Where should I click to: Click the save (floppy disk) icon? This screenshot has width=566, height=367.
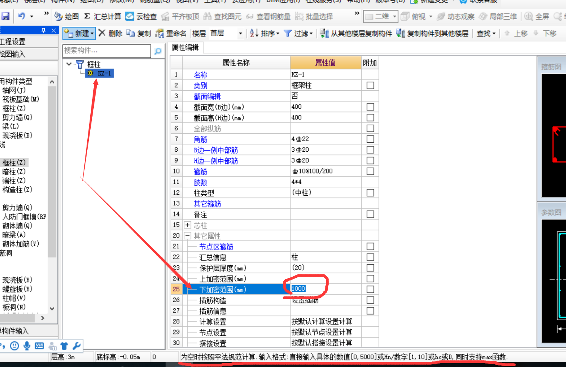click(x=5, y=16)
